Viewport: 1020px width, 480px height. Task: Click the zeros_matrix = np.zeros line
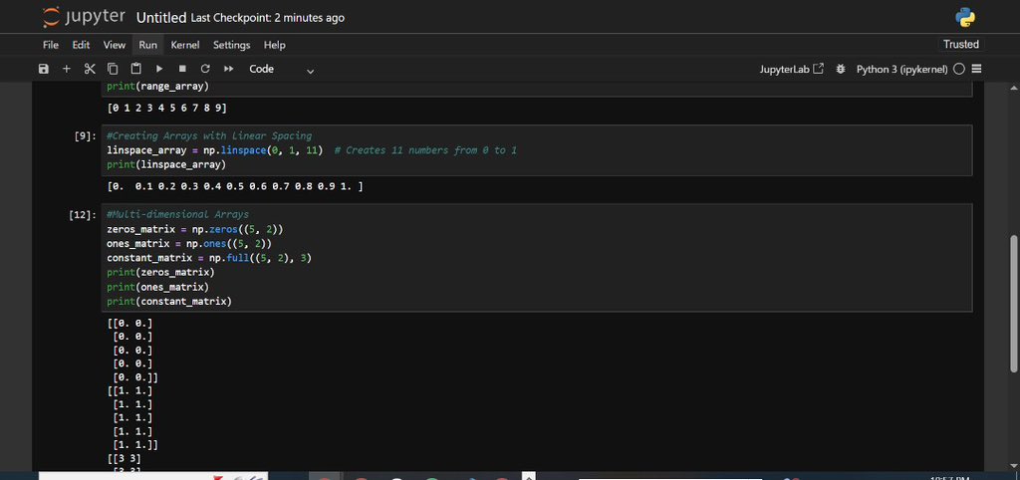pos(195,229)
